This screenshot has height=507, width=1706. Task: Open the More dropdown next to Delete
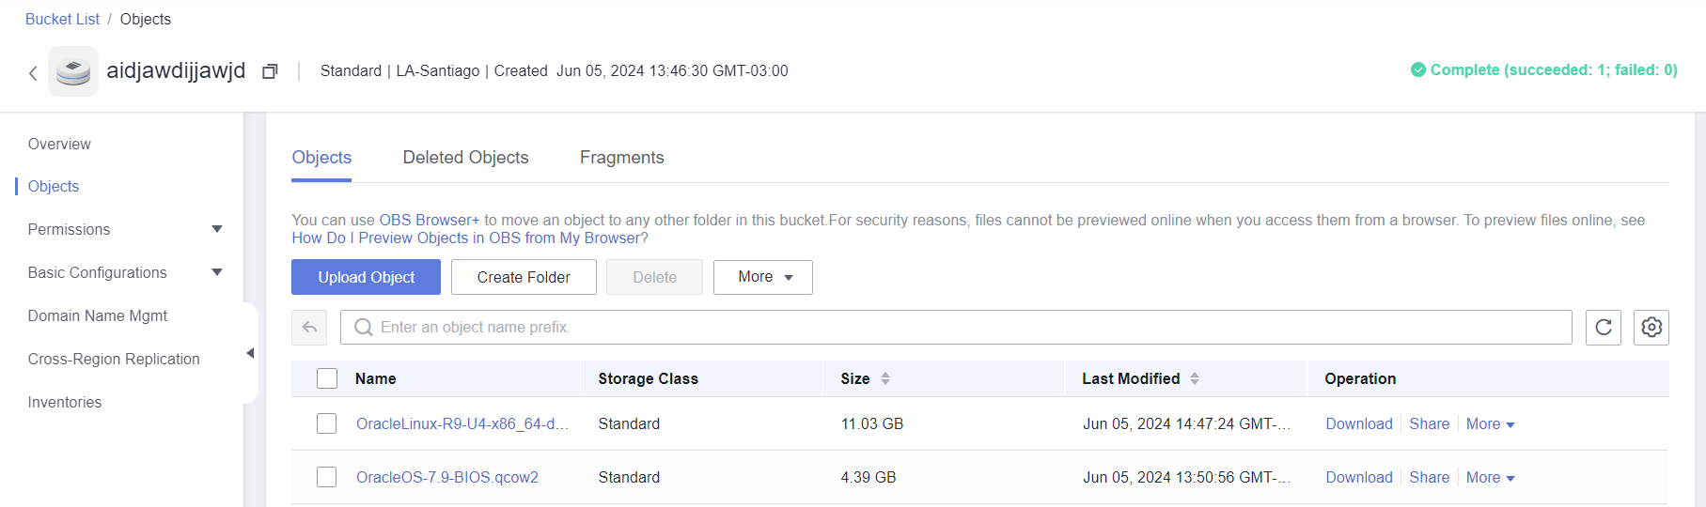pos(763,277)
